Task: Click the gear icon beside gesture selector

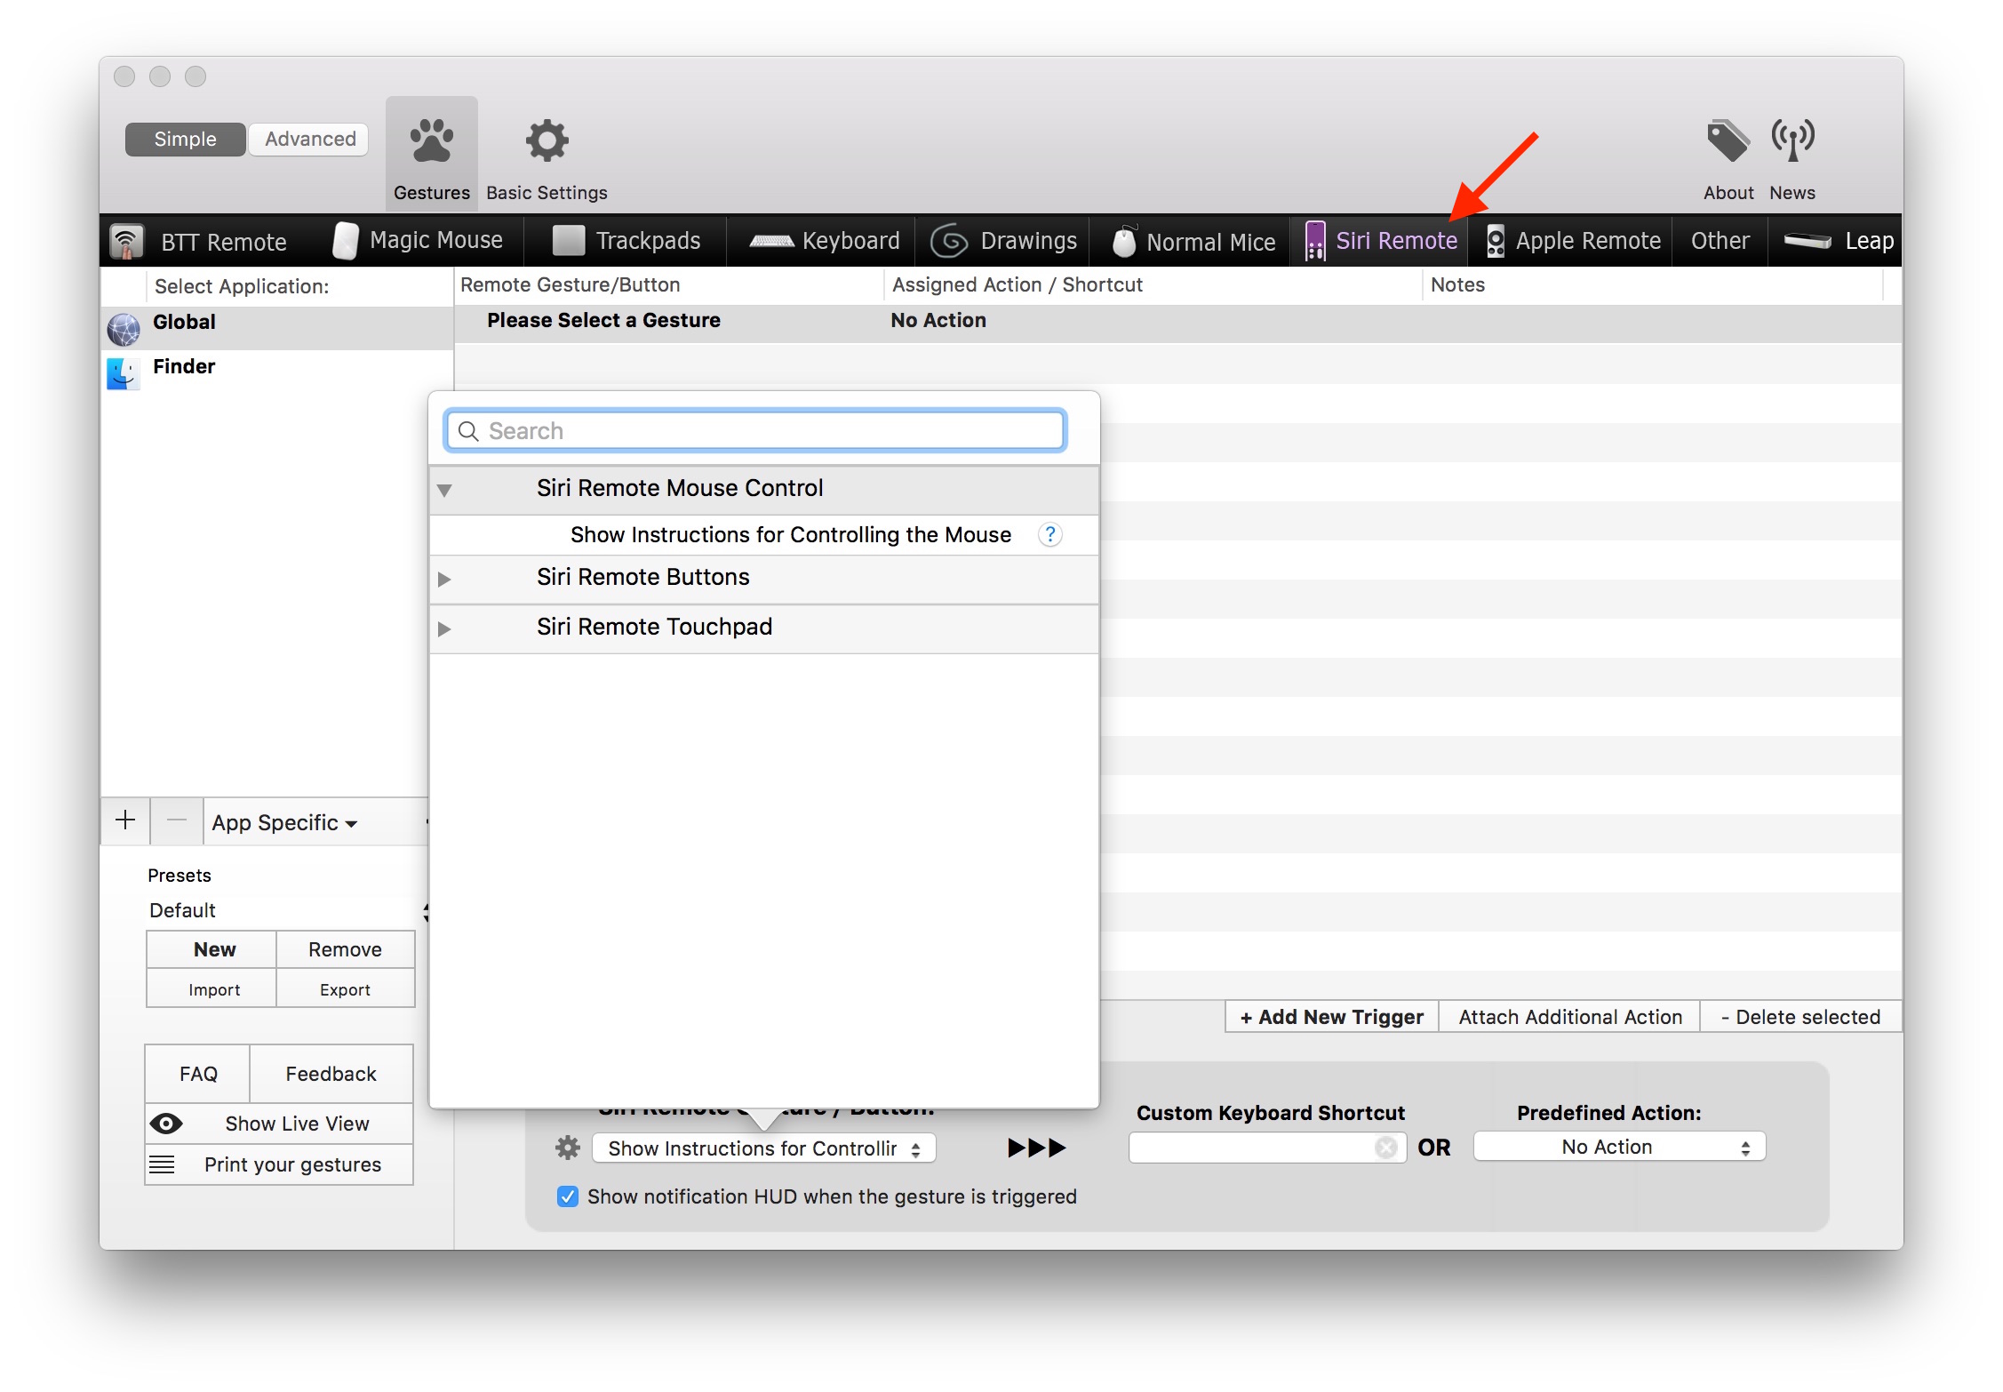Action: 568,1148
